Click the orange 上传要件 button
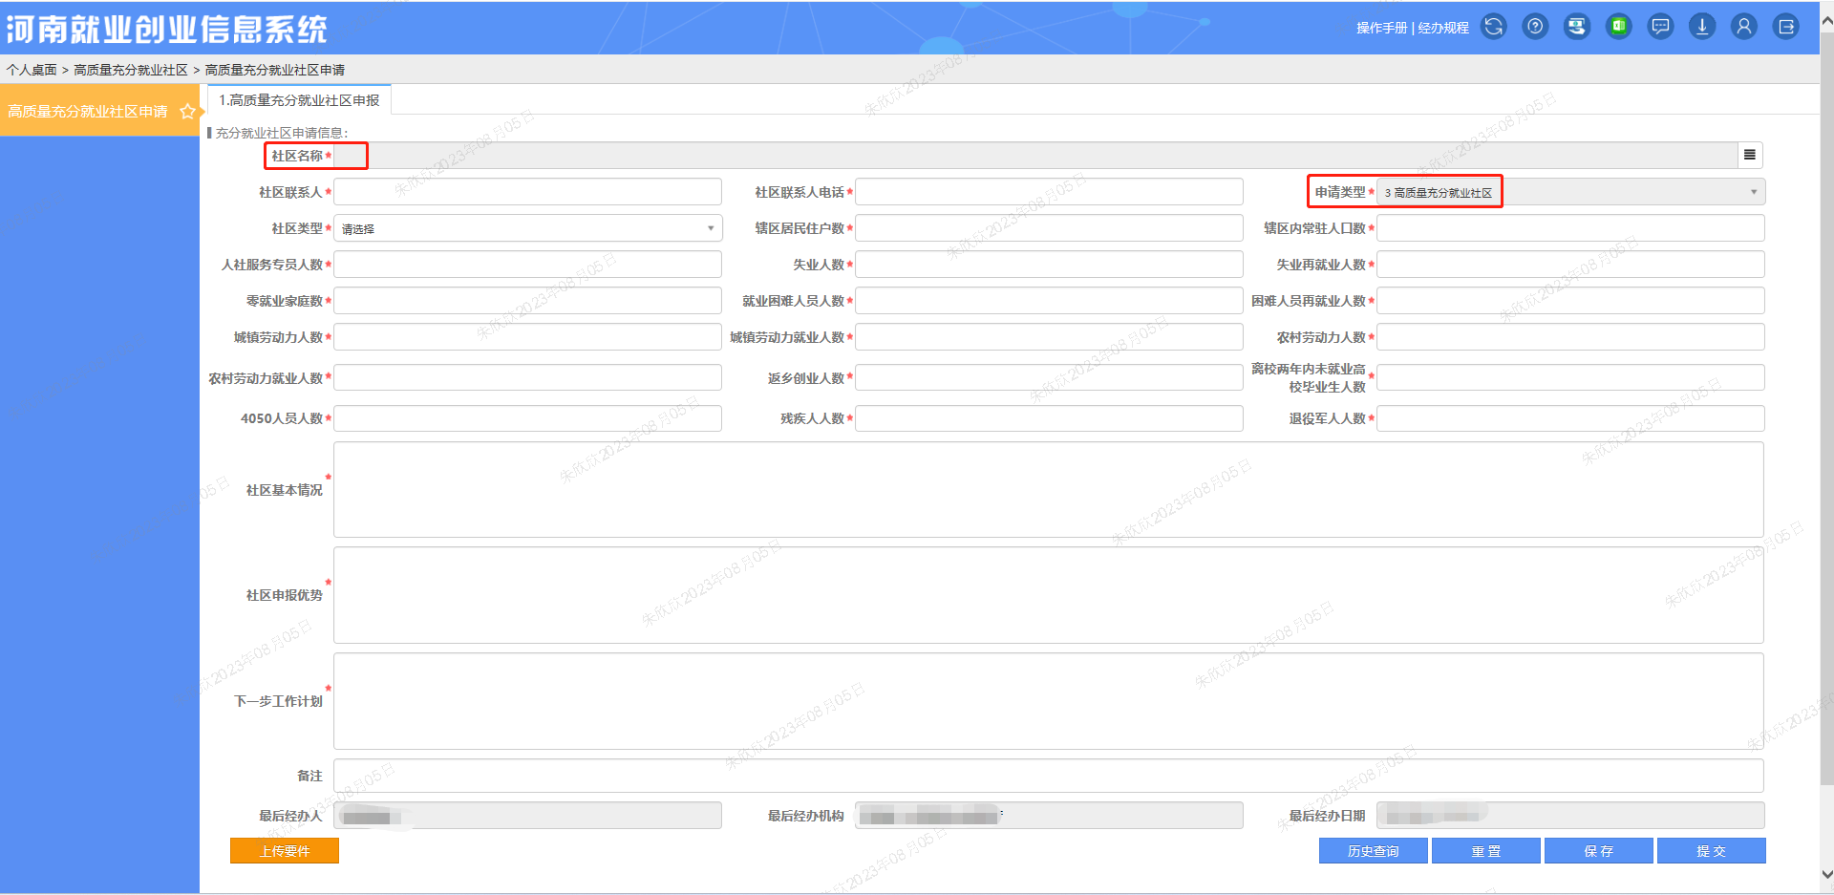Screen dimensions: 1834x895 (284, 850)
